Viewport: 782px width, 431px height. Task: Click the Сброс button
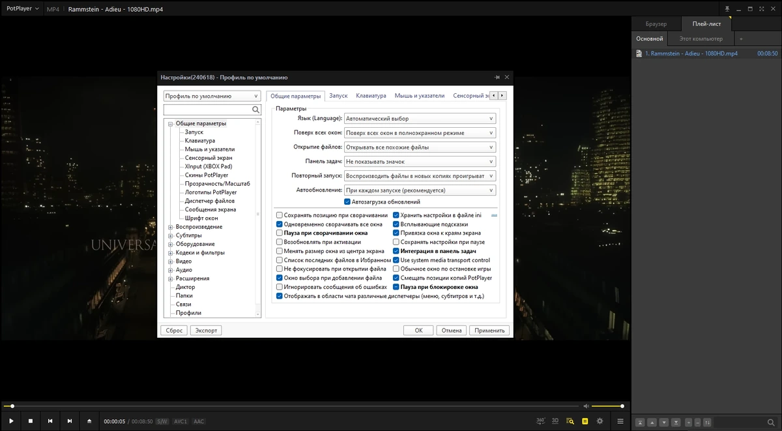[174, 331]
